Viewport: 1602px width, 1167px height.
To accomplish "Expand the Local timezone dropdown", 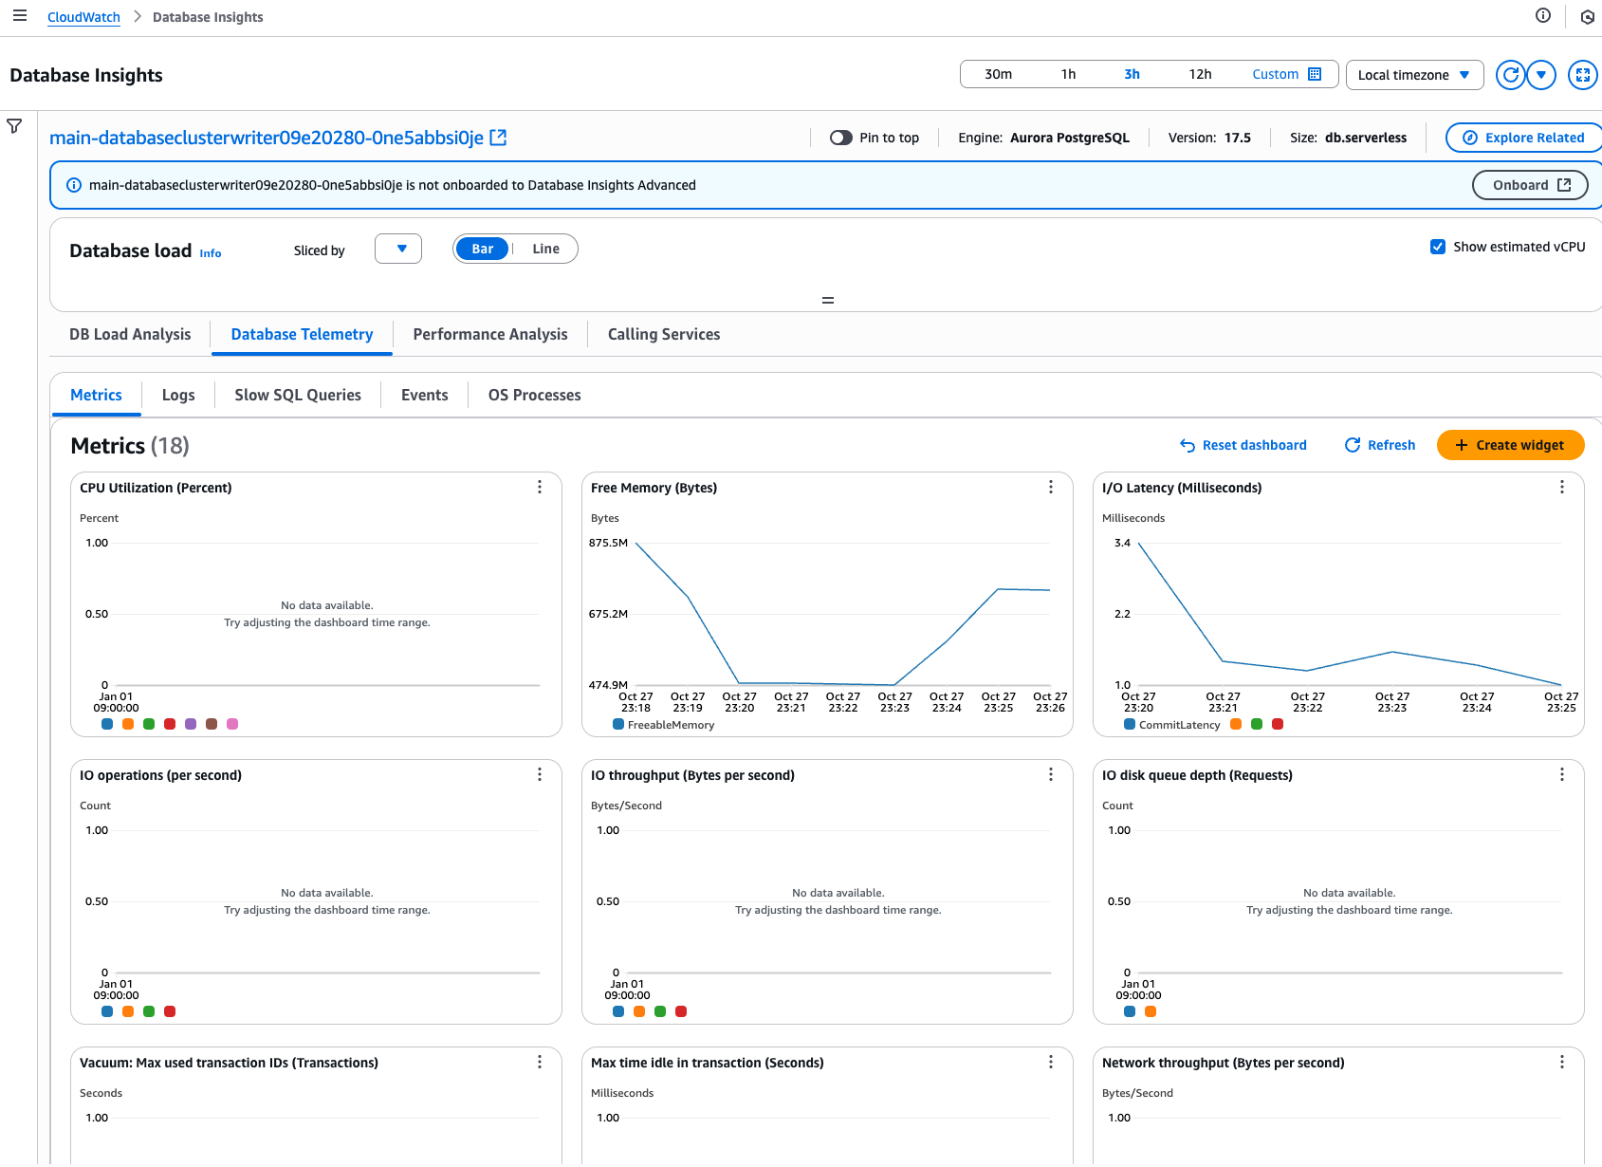I will tap(1413, 75).
